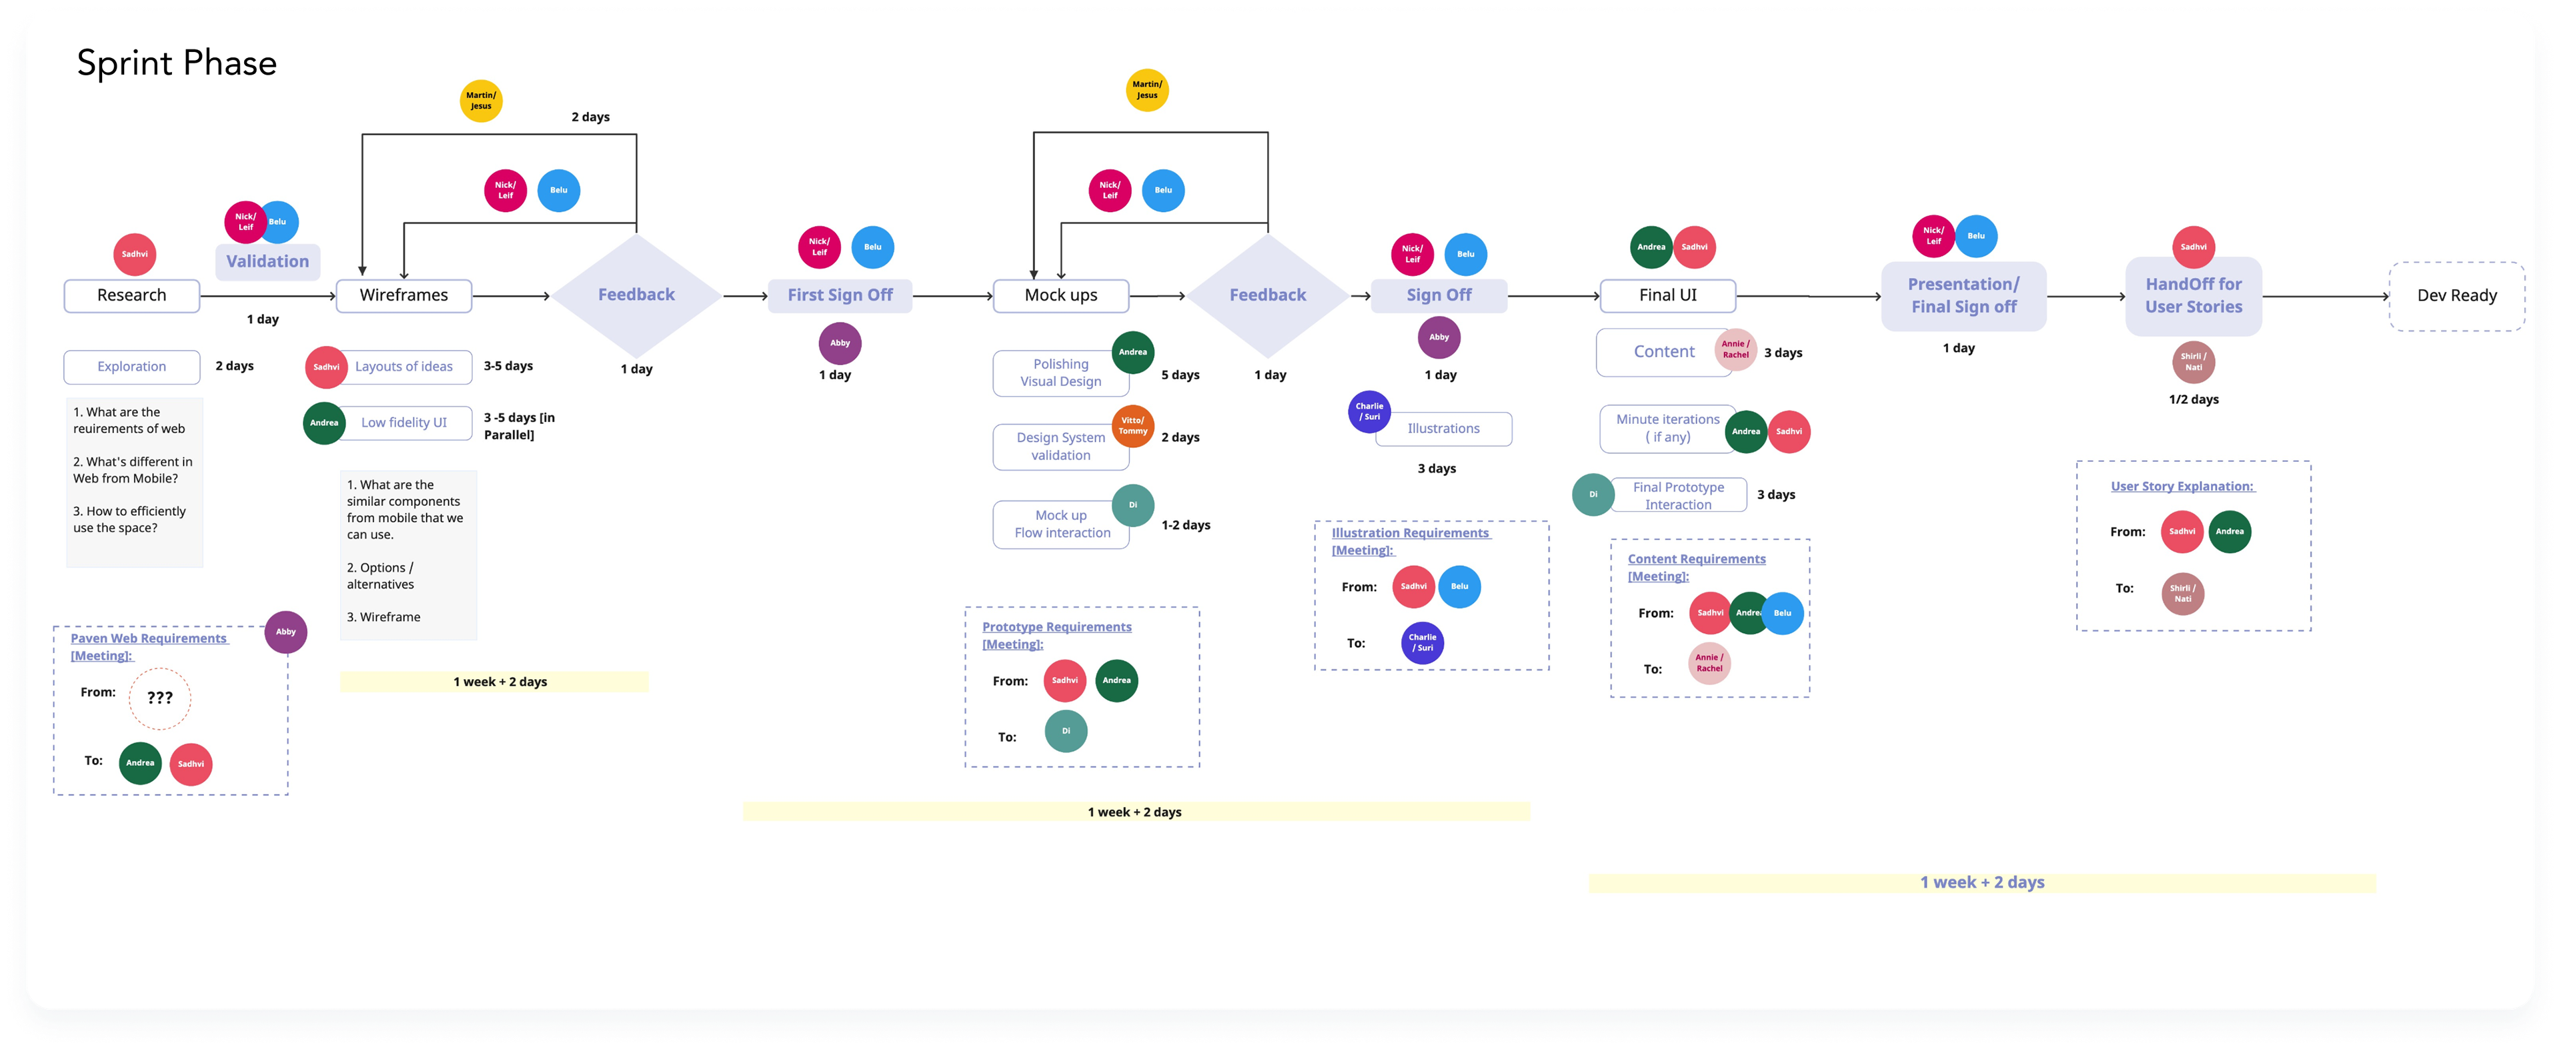Select Annie/Rachel avatar on the Content box

(x=1736, y=350)
